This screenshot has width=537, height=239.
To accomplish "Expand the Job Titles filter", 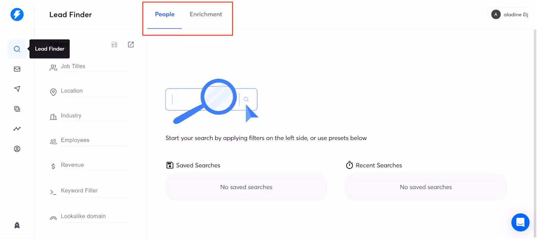I will coord(73,66).
